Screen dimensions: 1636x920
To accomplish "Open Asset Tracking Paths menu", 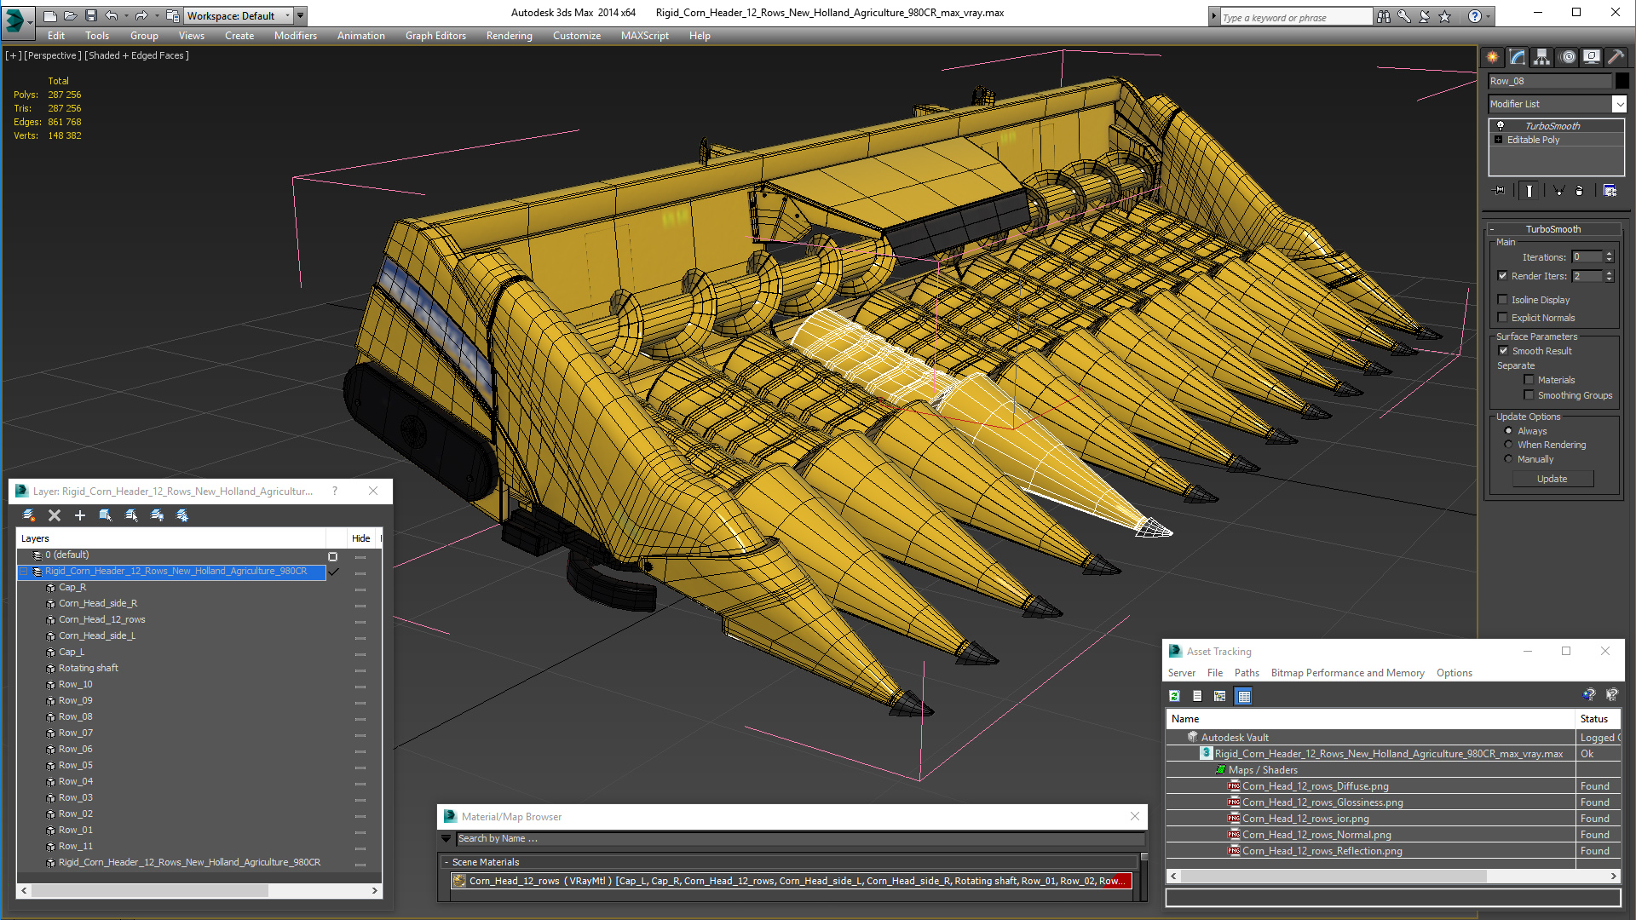I will [1247, 673].
